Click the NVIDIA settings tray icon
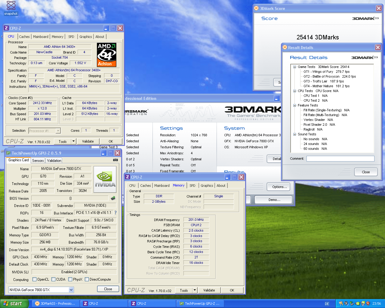 point(357,303)
